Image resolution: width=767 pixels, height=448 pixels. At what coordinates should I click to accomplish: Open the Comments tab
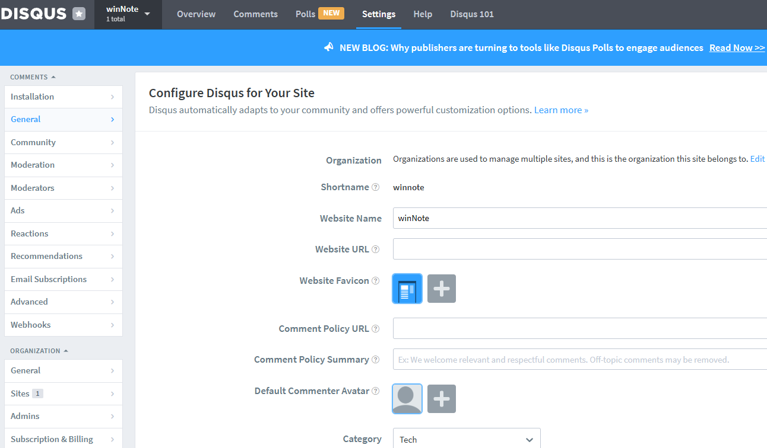click(x=255, y=14)
